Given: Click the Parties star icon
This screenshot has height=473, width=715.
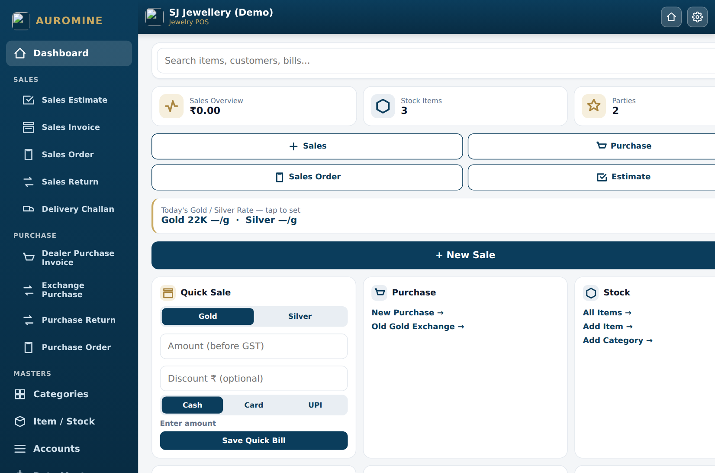Looking at the screenshot, I should click(x=594, y=106).
